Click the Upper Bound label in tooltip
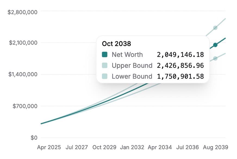237x159 pixels. [132, 65]
